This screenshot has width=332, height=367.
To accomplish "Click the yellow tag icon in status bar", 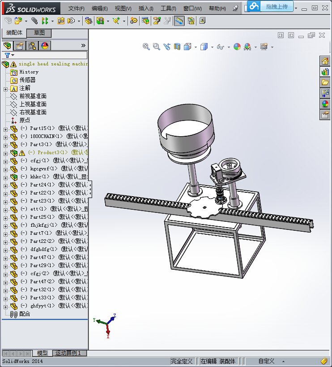I will tap(324, 361).
